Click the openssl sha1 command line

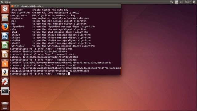pos(42,54)
